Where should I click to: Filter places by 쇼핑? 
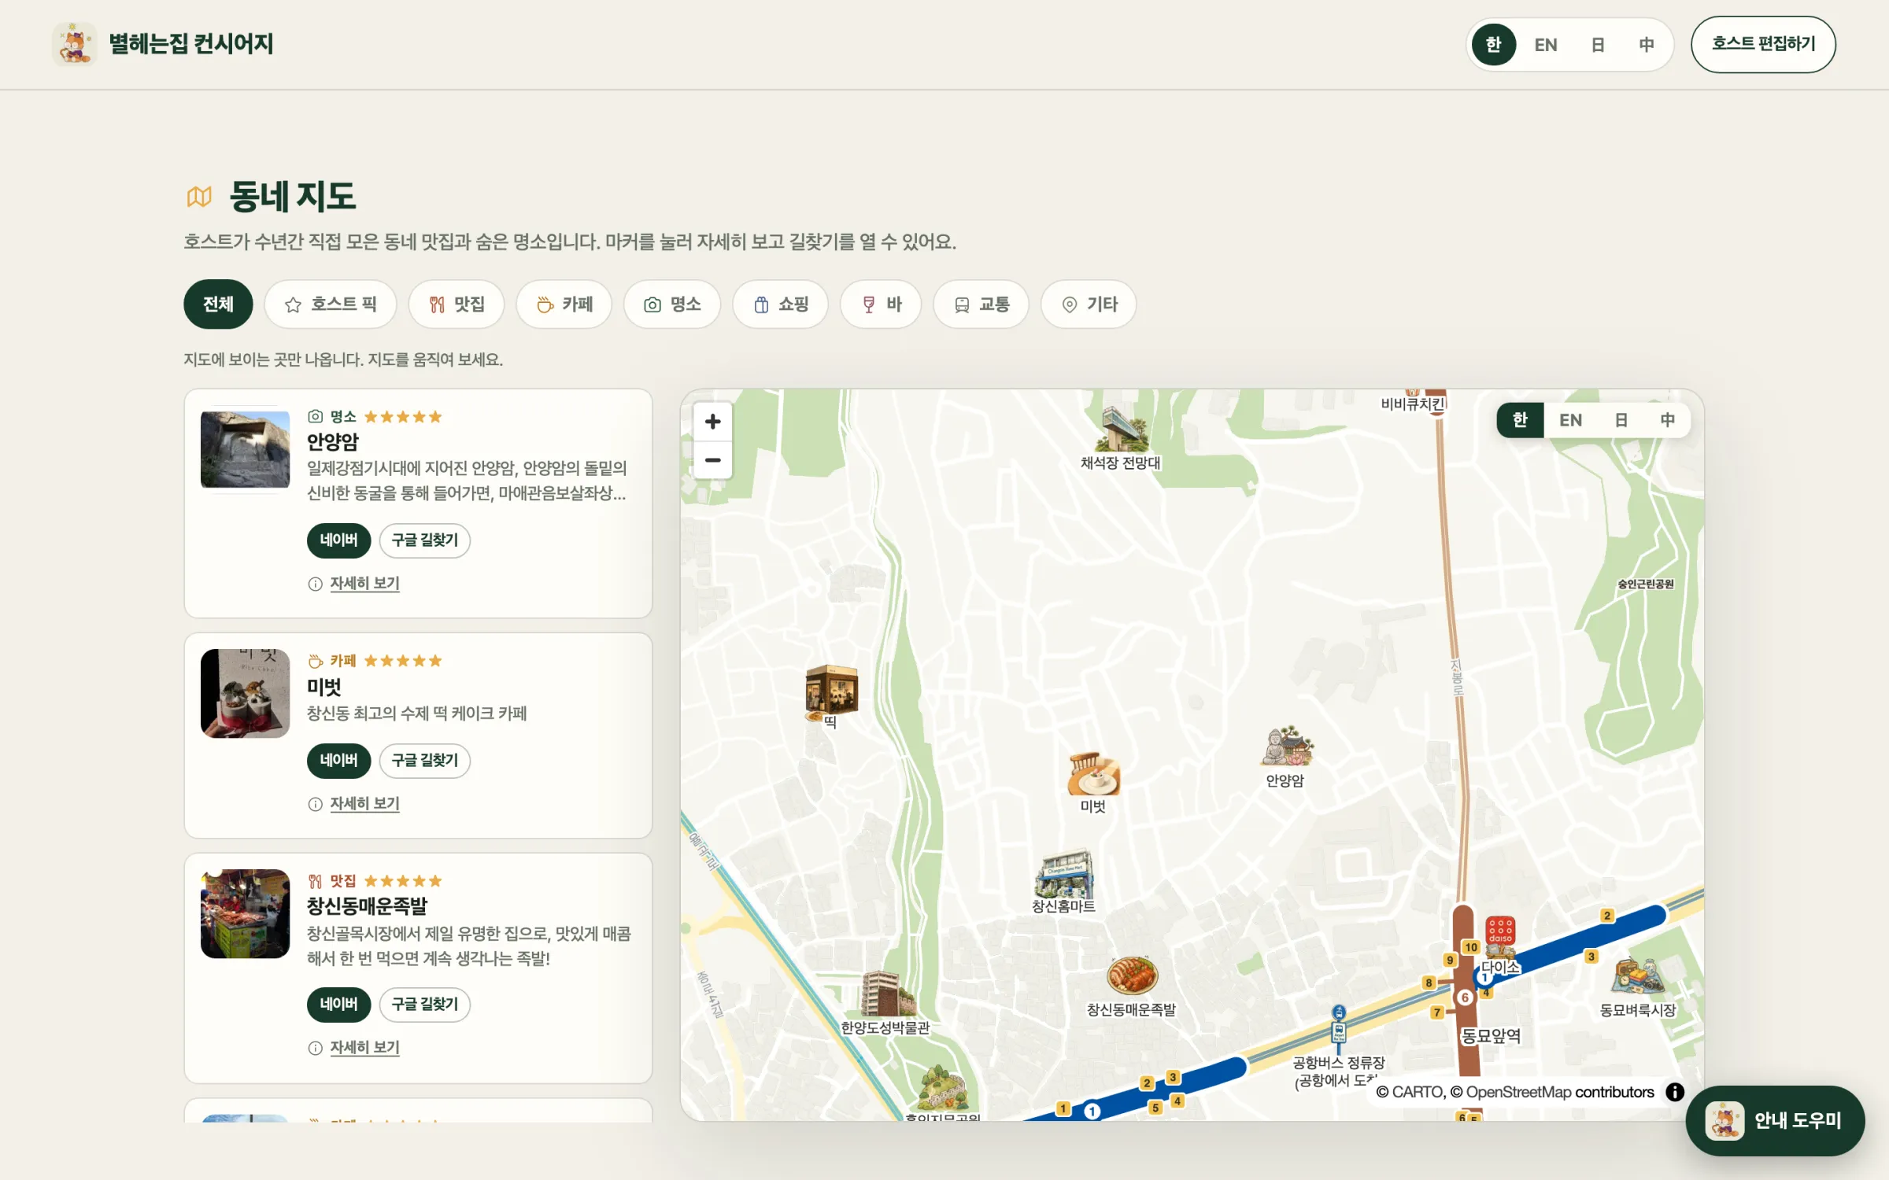coord(781,304)
